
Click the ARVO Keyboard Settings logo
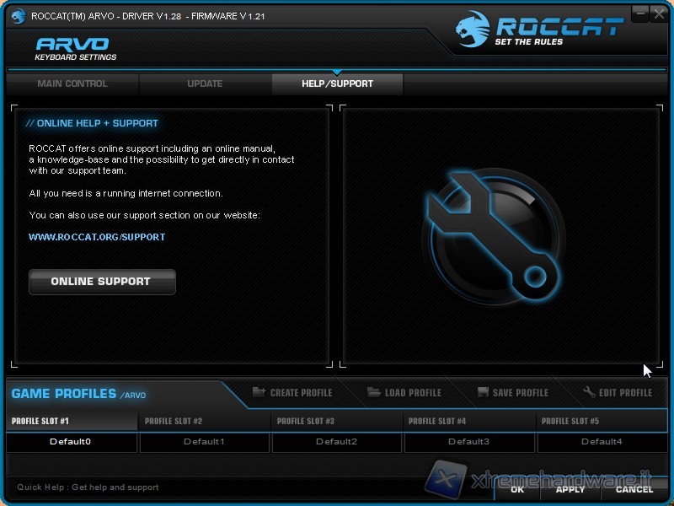point(76,49)
